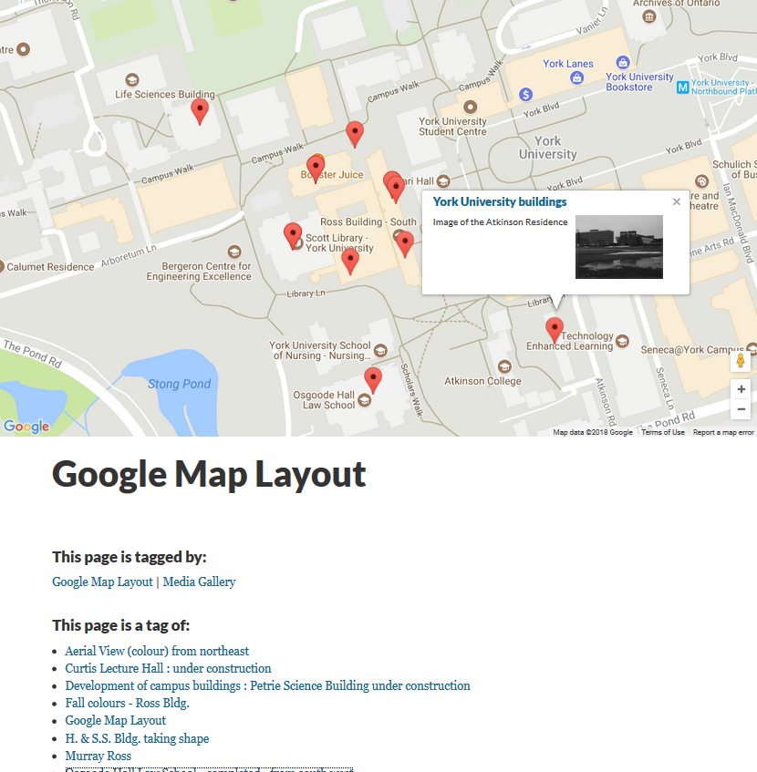The image size is (757, 772).
Task: Open H. & S.S. Bldg. taking shape link
Action: coord(138,738)
